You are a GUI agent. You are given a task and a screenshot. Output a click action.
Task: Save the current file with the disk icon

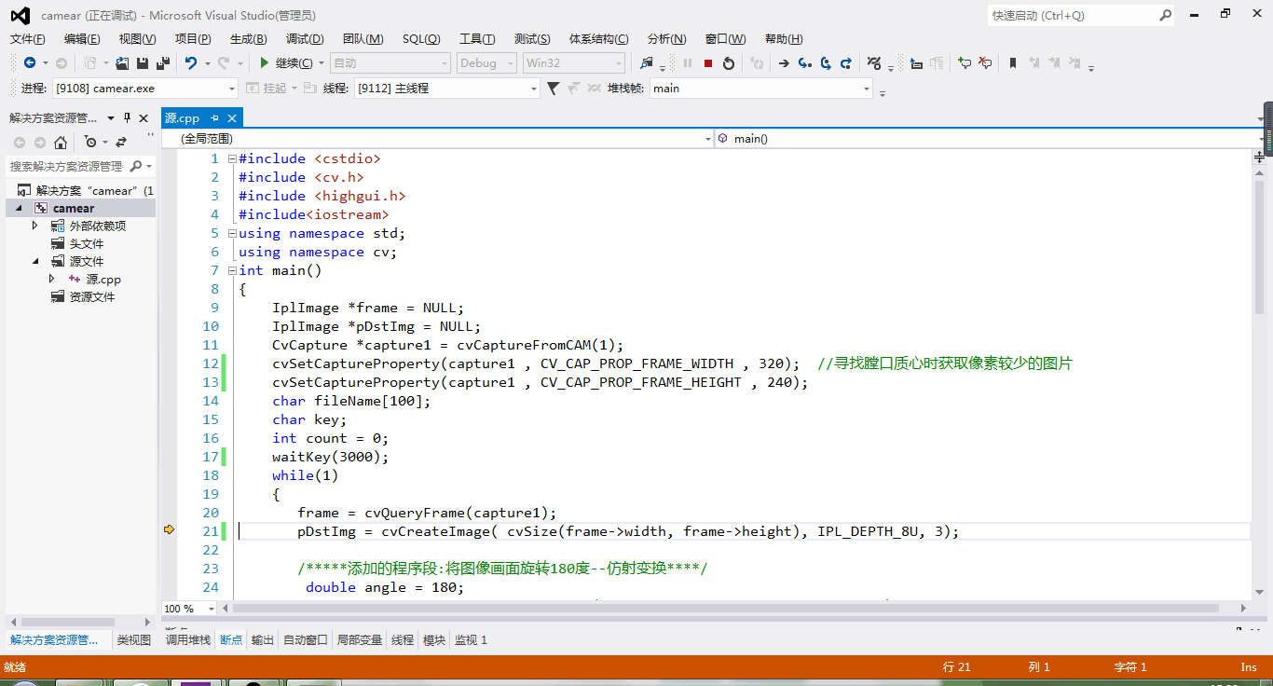[143, 63]
